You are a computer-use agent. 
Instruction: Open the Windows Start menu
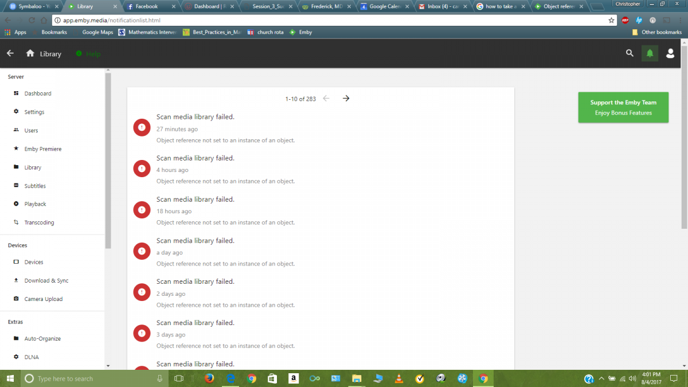(x=10, y=378)
